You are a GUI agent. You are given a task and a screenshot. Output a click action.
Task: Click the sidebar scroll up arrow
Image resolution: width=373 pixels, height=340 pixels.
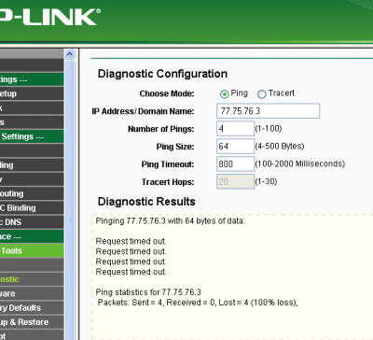(x=70, y=54)
